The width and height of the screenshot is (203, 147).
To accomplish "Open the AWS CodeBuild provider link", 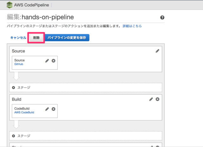I will tap(24, 112).
